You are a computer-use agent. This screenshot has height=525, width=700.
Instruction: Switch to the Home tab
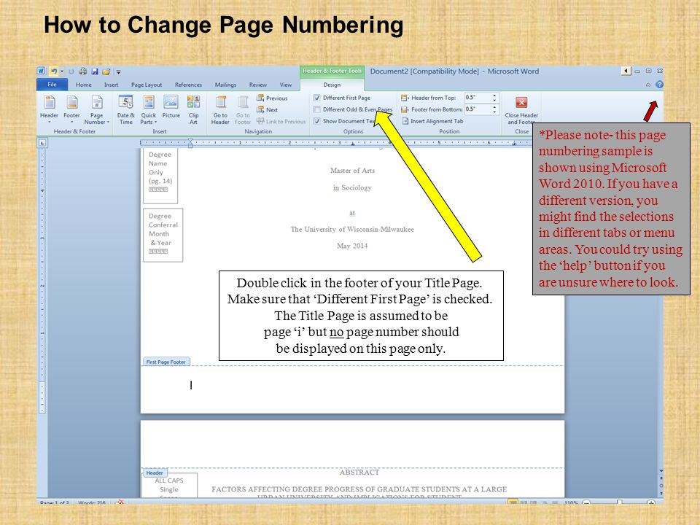click(x=83, y=85)
